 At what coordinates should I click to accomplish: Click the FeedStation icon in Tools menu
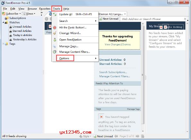55,40
